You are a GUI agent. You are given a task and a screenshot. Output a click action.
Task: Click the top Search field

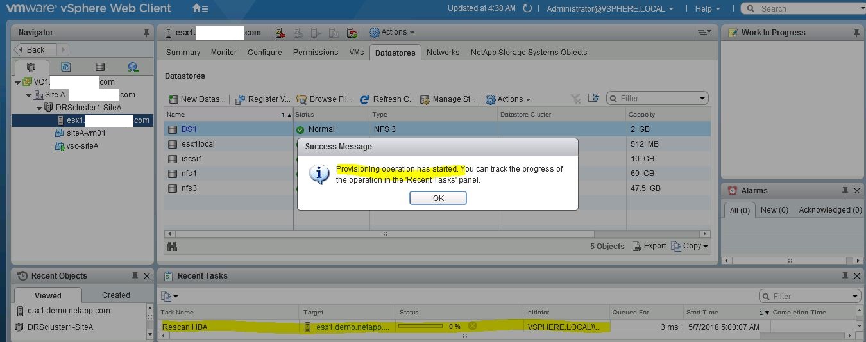click(803, 8)
